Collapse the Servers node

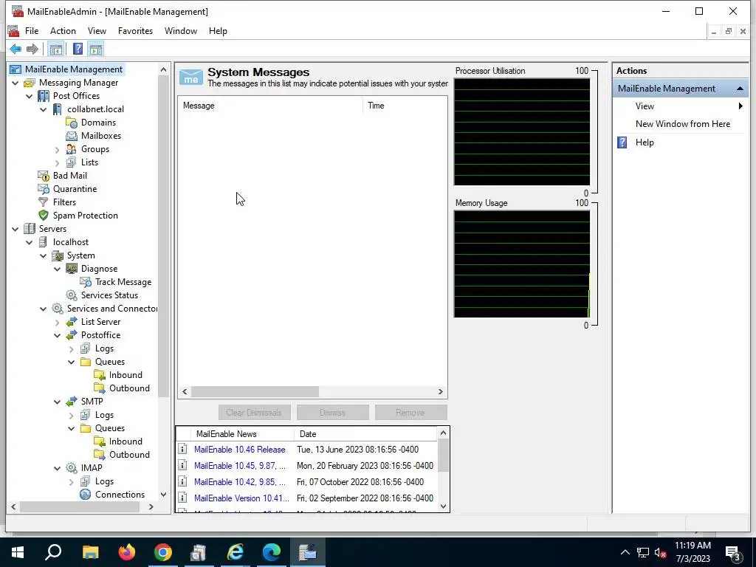point(16,229)
